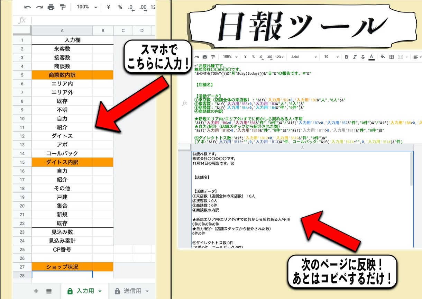
Task: Select the エリア内 cell
Action: pyautogui.click(x=62, y=84)
